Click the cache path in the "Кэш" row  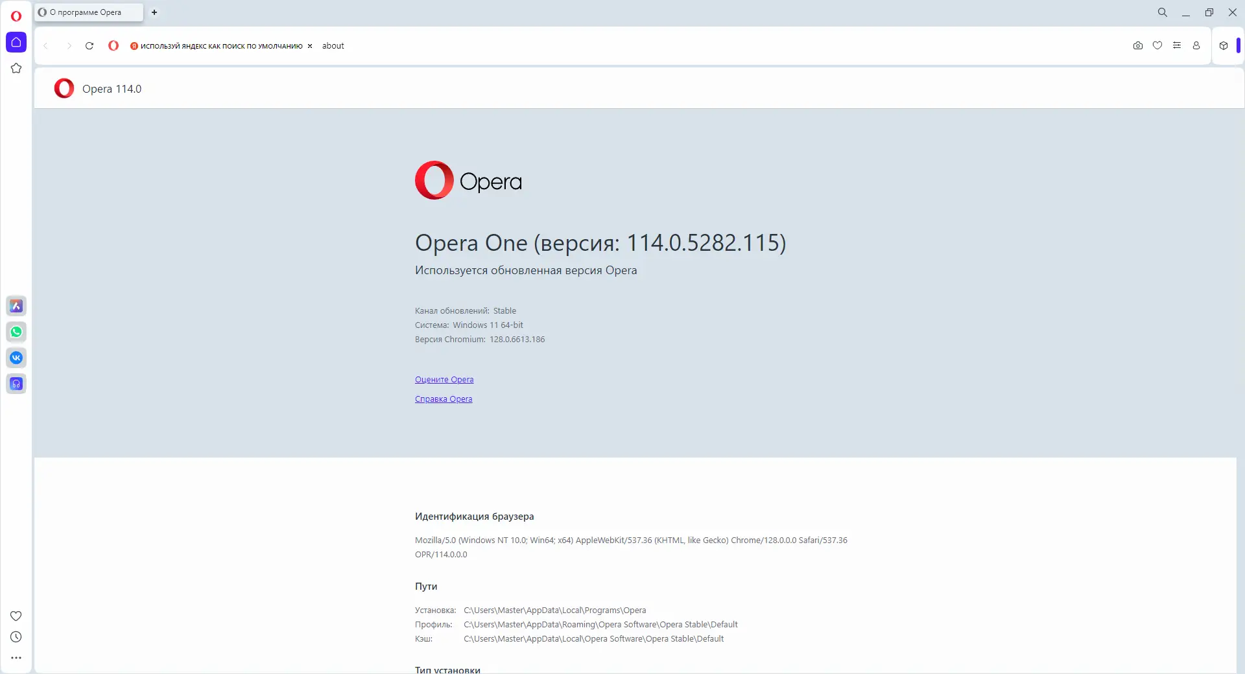point(594,639)
